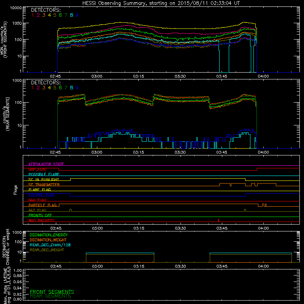Viewport: 304px width, 304px height.
Task: Select cyan detector 8 in rear segments legend
Action: tap(71, 88)
